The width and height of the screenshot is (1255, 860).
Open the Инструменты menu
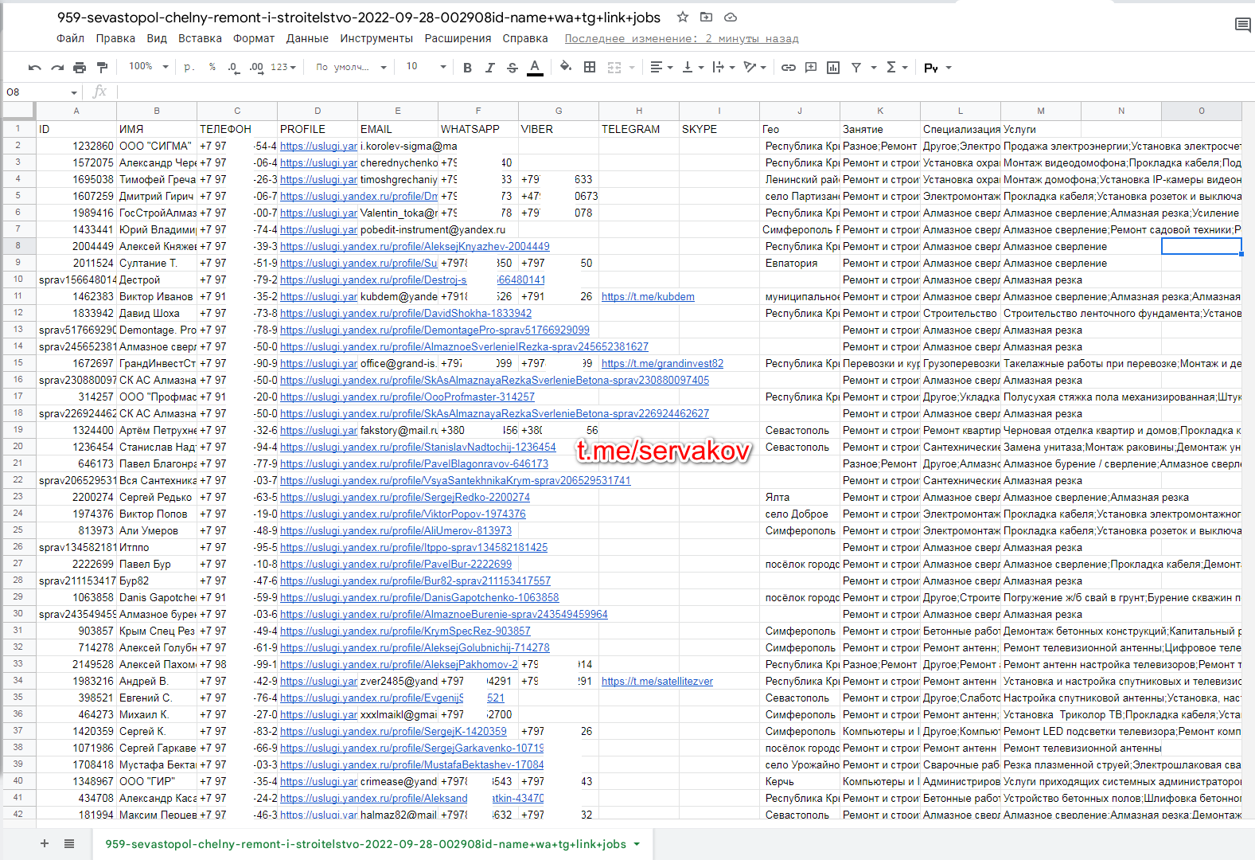click(x=376, y=38)
